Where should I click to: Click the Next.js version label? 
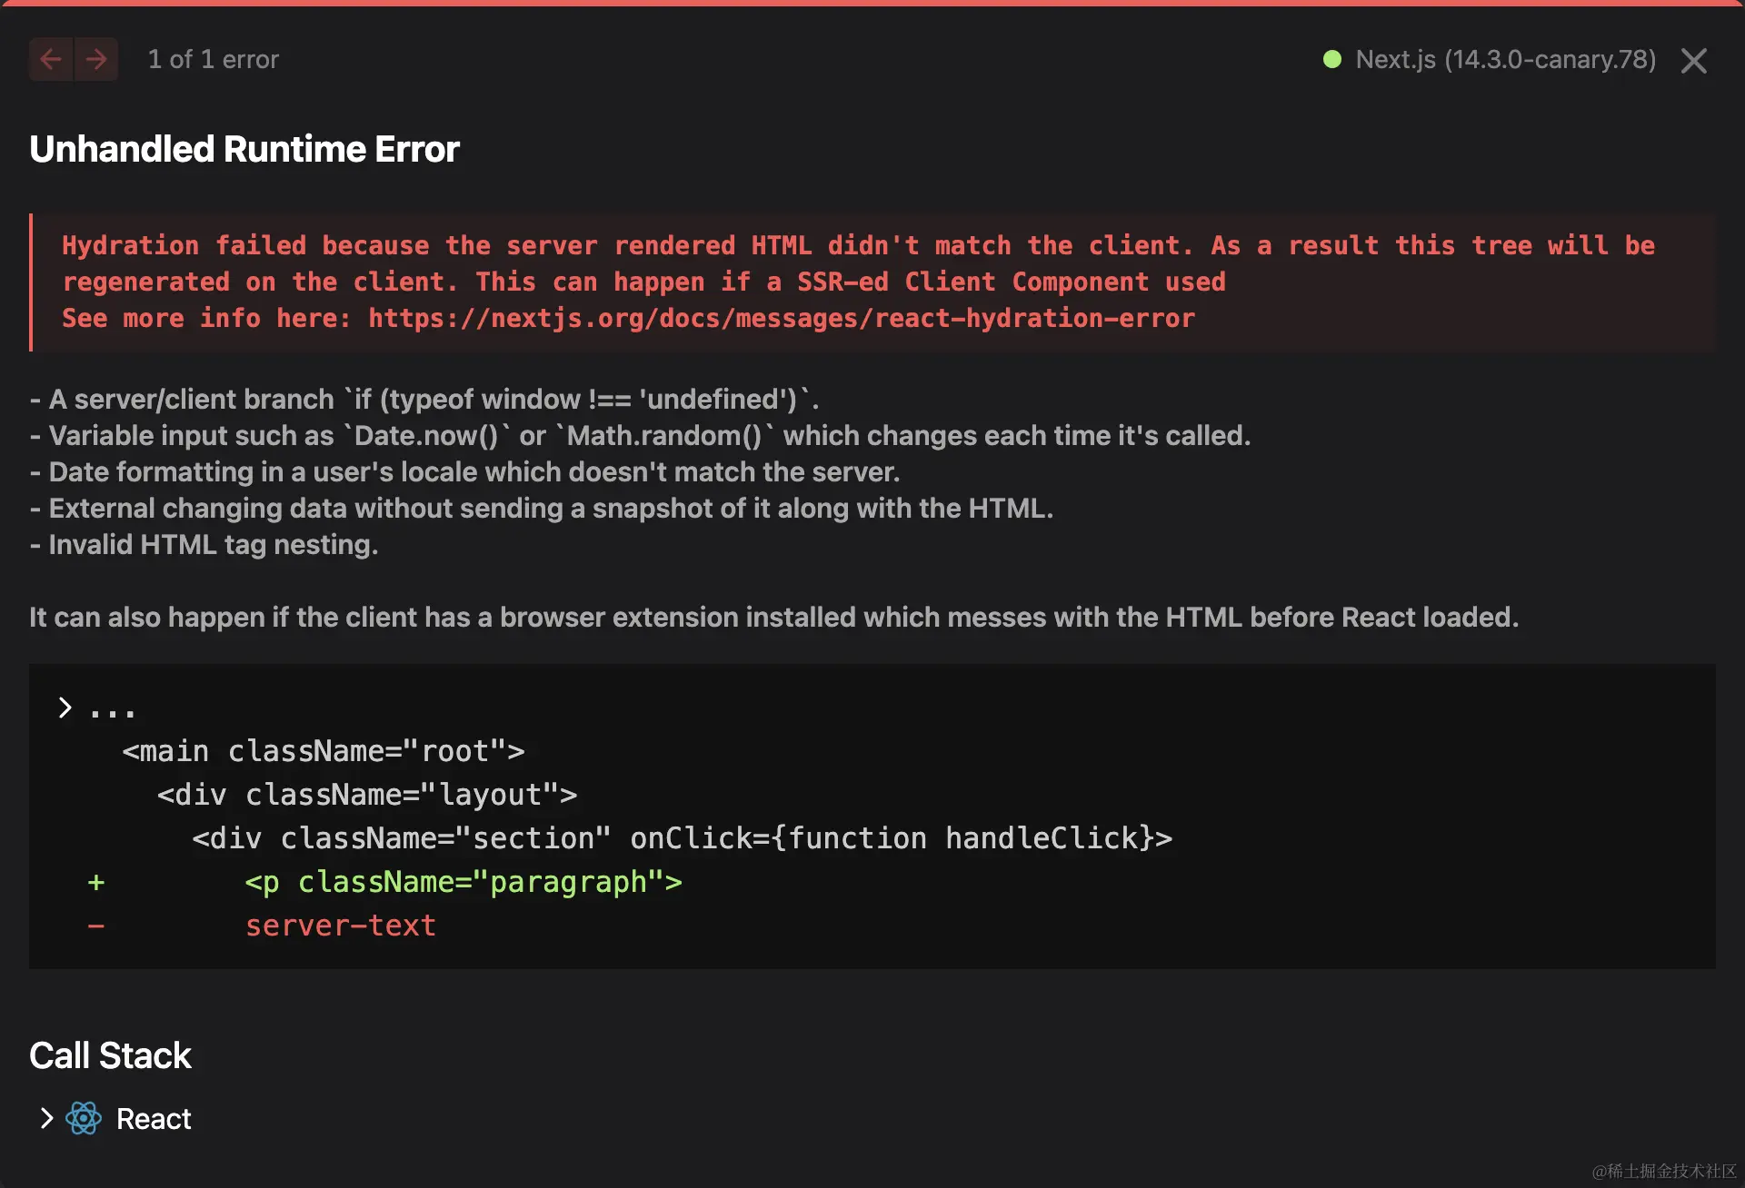click(1504, 59)
